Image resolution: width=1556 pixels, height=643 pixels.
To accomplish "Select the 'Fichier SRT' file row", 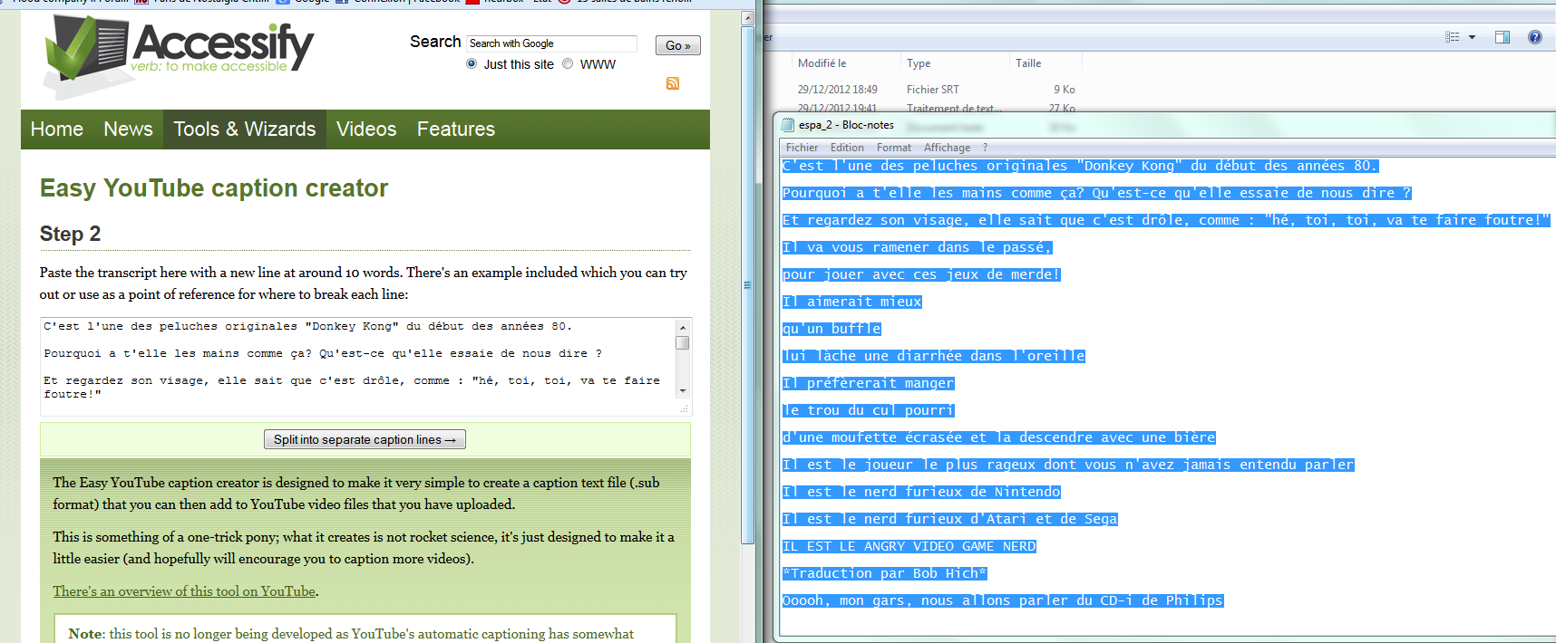I will [x=934, y=90].
